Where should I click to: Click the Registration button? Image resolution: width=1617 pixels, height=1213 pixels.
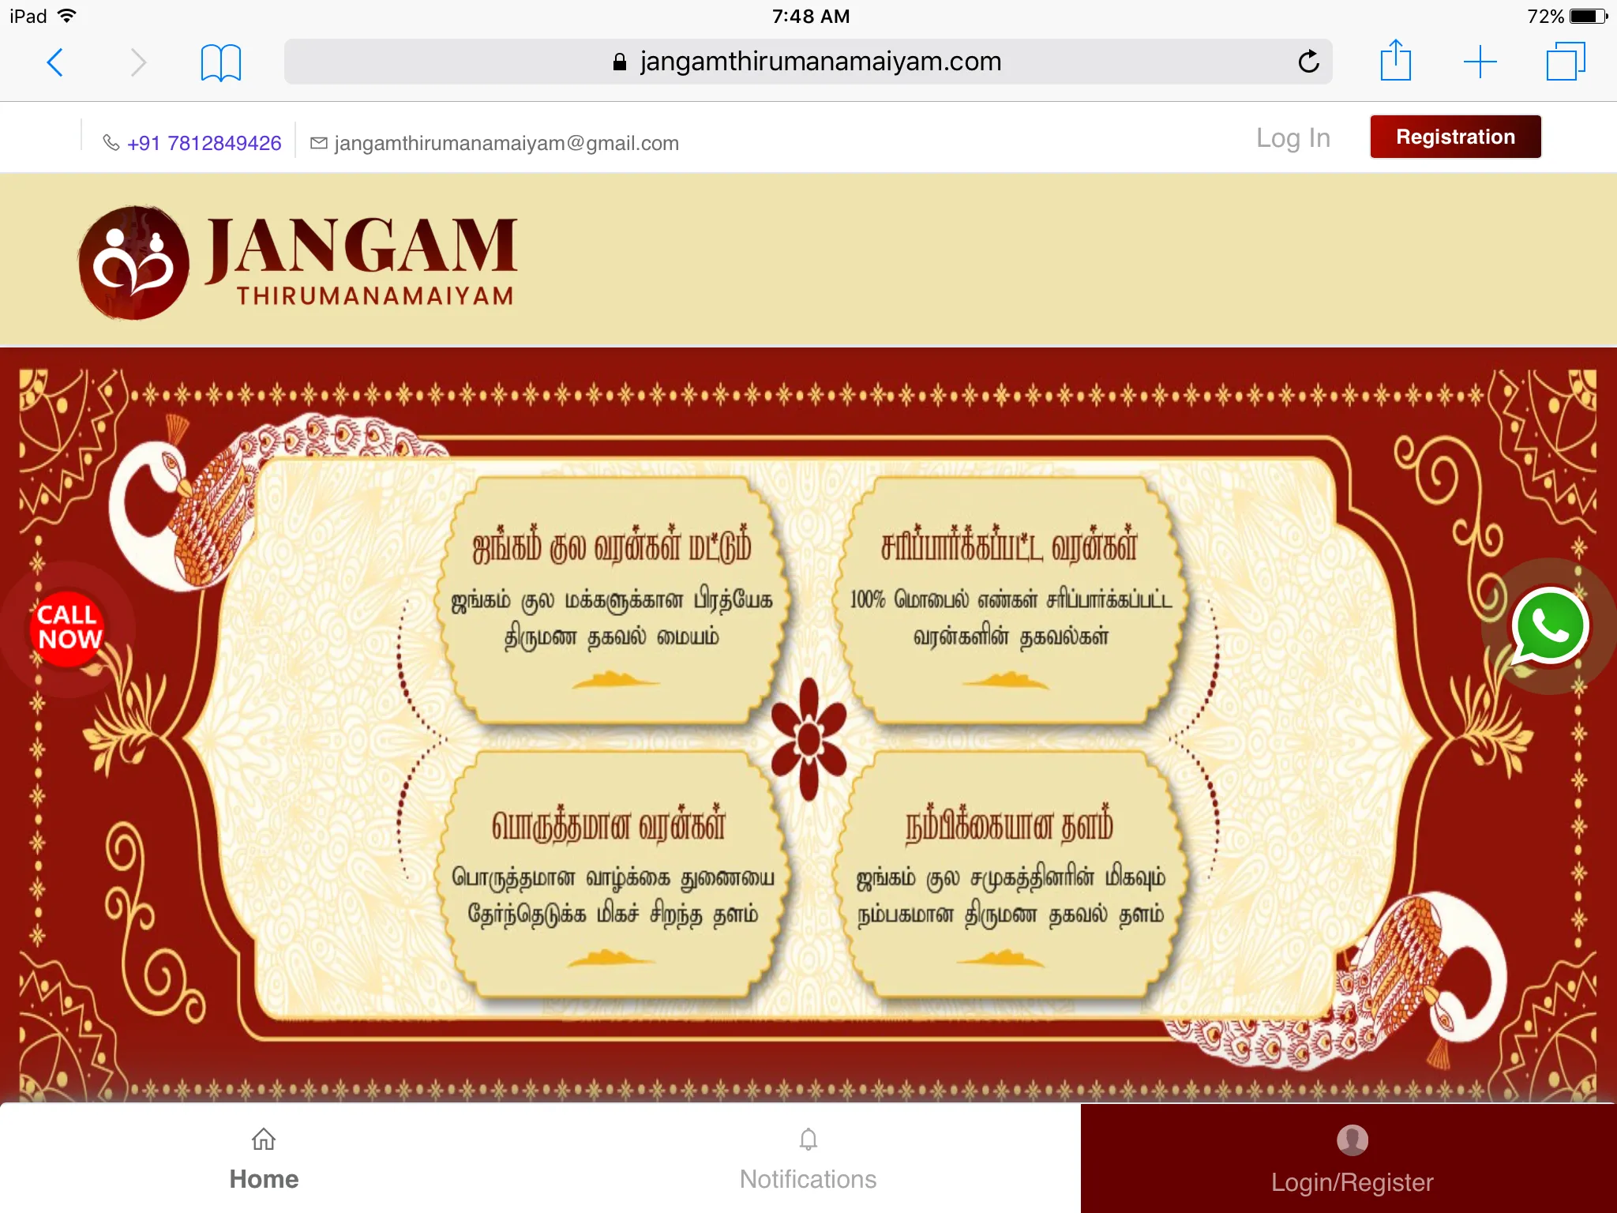coord(1454,137)
